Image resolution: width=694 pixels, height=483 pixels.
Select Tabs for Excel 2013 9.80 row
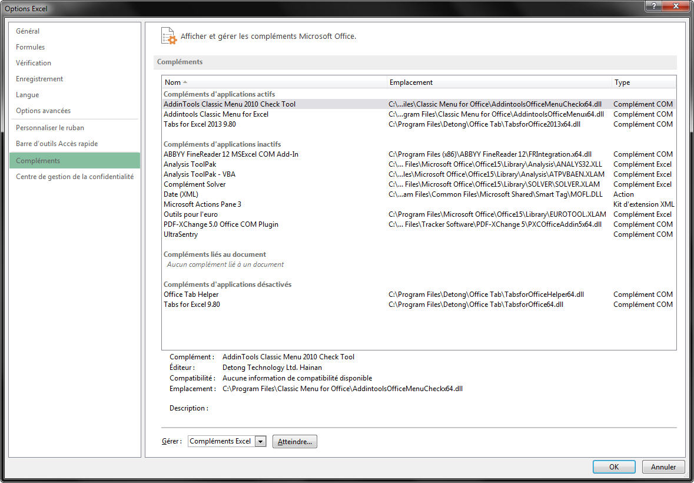(419, 124)
